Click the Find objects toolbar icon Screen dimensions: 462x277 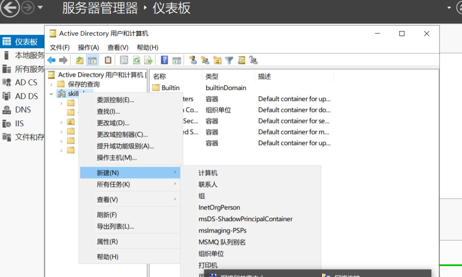point(241,60)
